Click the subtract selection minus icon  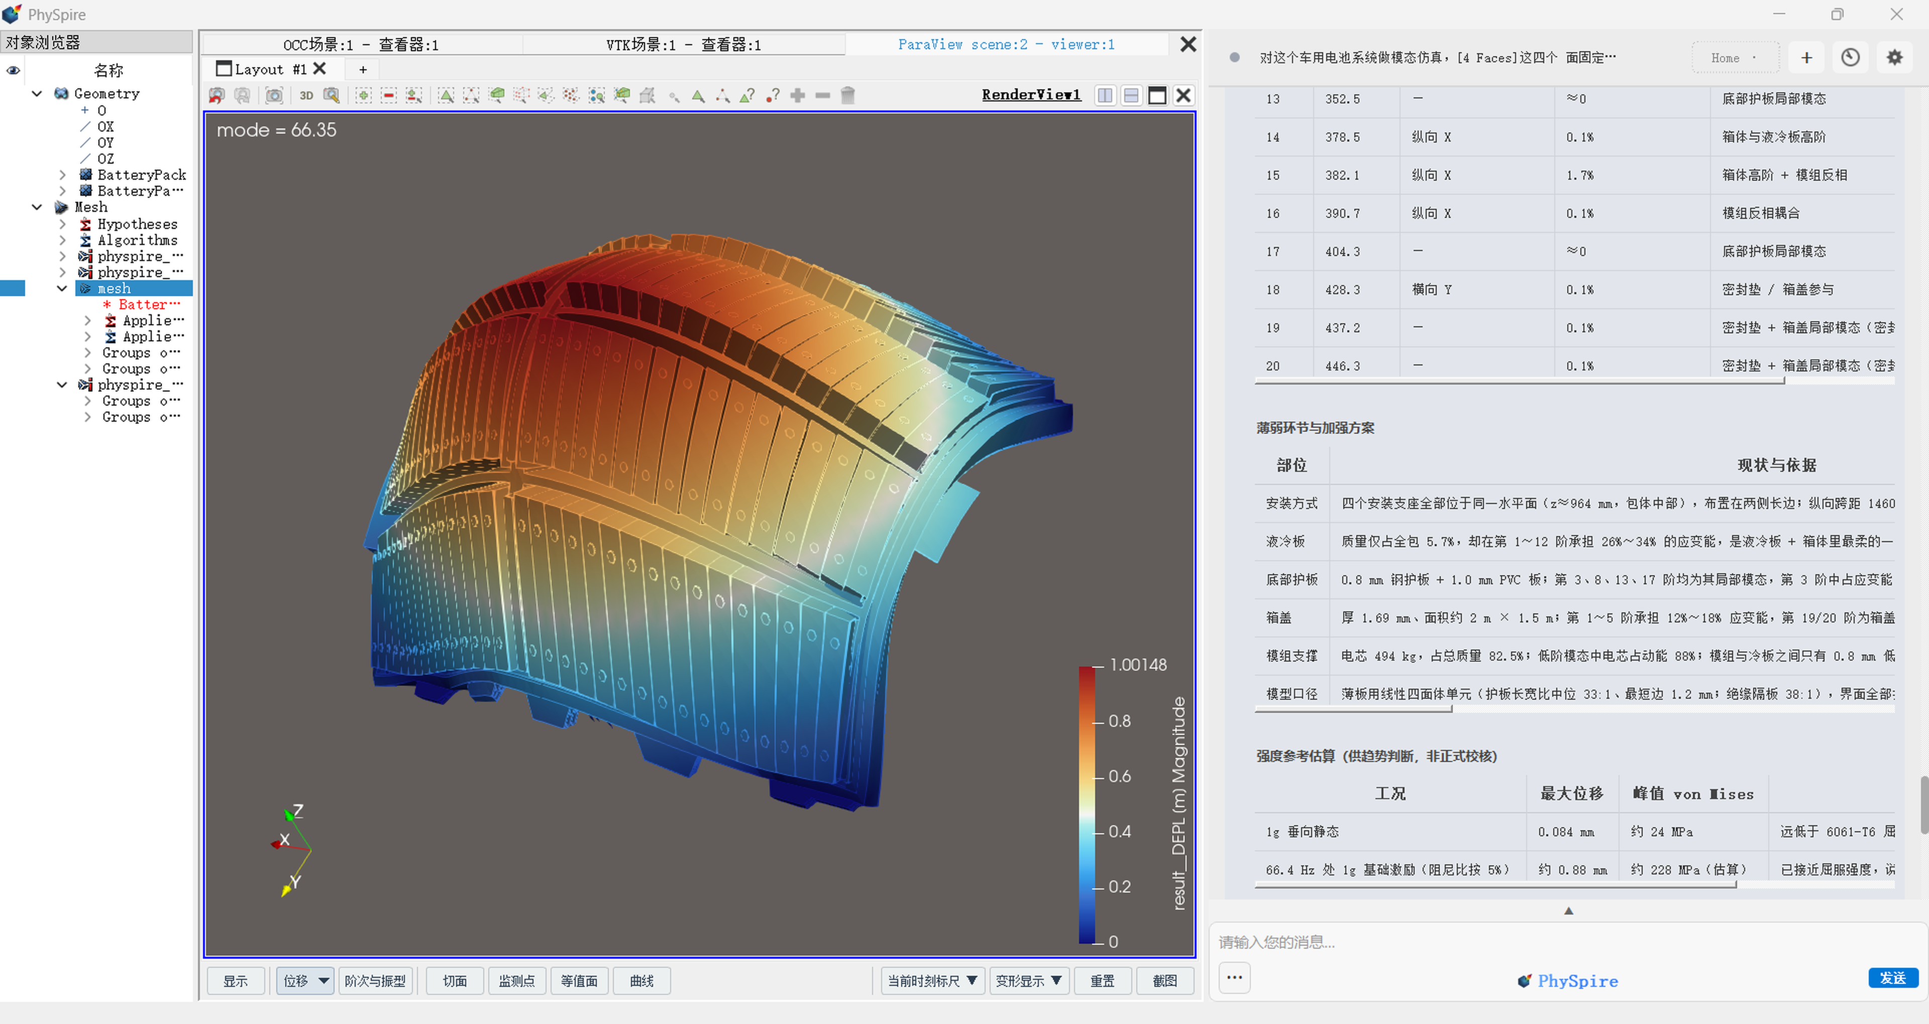pyautogui.click(x=389, y=95)
